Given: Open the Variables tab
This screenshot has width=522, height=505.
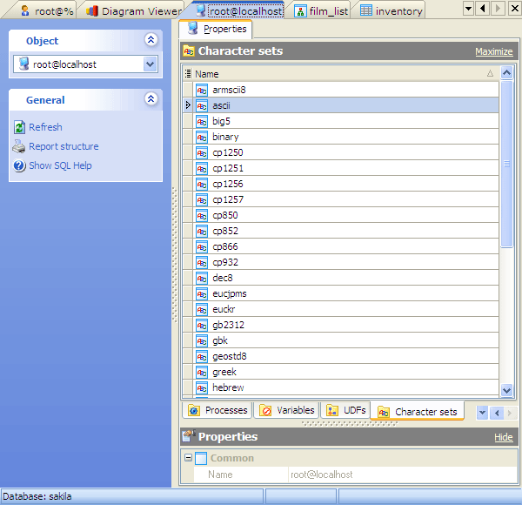Looking at the screenshot, I should 287,410.
